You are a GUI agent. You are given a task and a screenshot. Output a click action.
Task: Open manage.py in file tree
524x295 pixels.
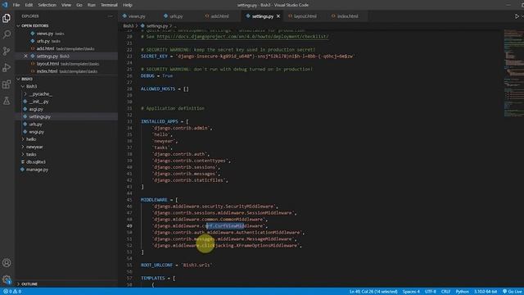click(37, 170)
